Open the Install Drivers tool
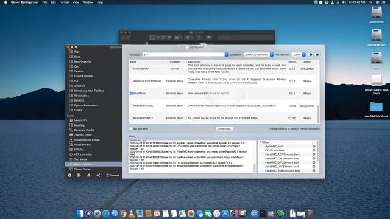Viewport: 390px width, 219px height. [82, 145]
